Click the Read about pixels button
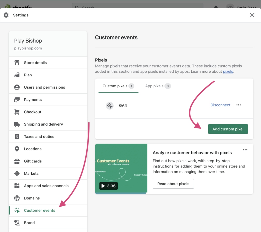Viewport: 261px width, 232px height. (173, 184)
